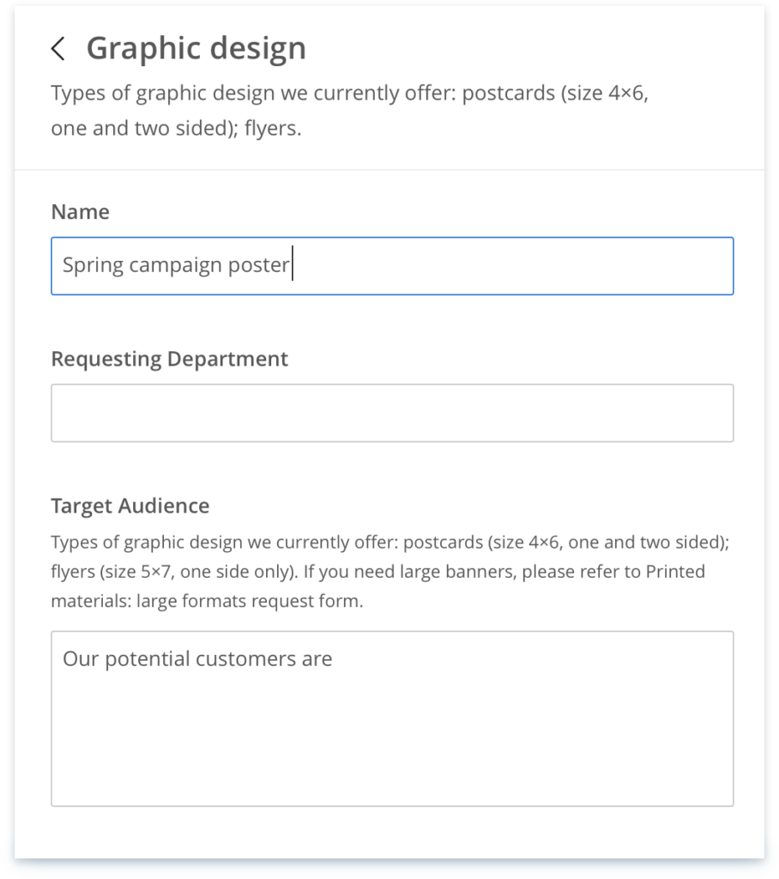The height and width of the screenshot is (879, 779).
Task: Place cursor on word "poster" in Name field
Action: tap(258, 265)
